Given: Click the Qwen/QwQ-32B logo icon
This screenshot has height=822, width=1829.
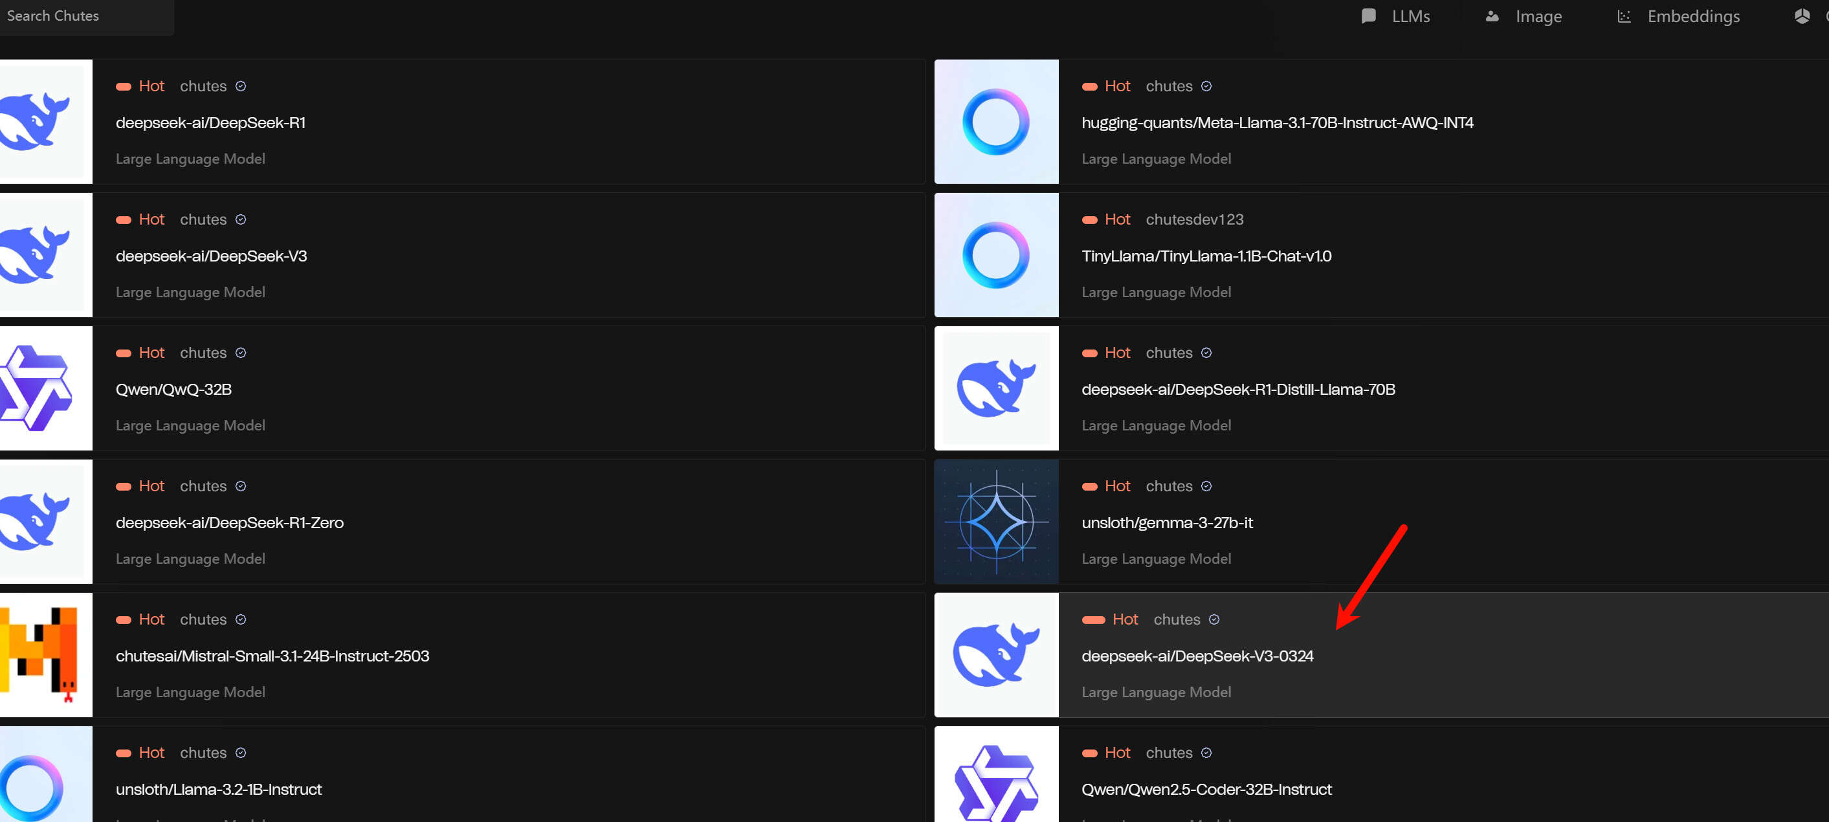Looking at the screenshot, I should (46, 388).
